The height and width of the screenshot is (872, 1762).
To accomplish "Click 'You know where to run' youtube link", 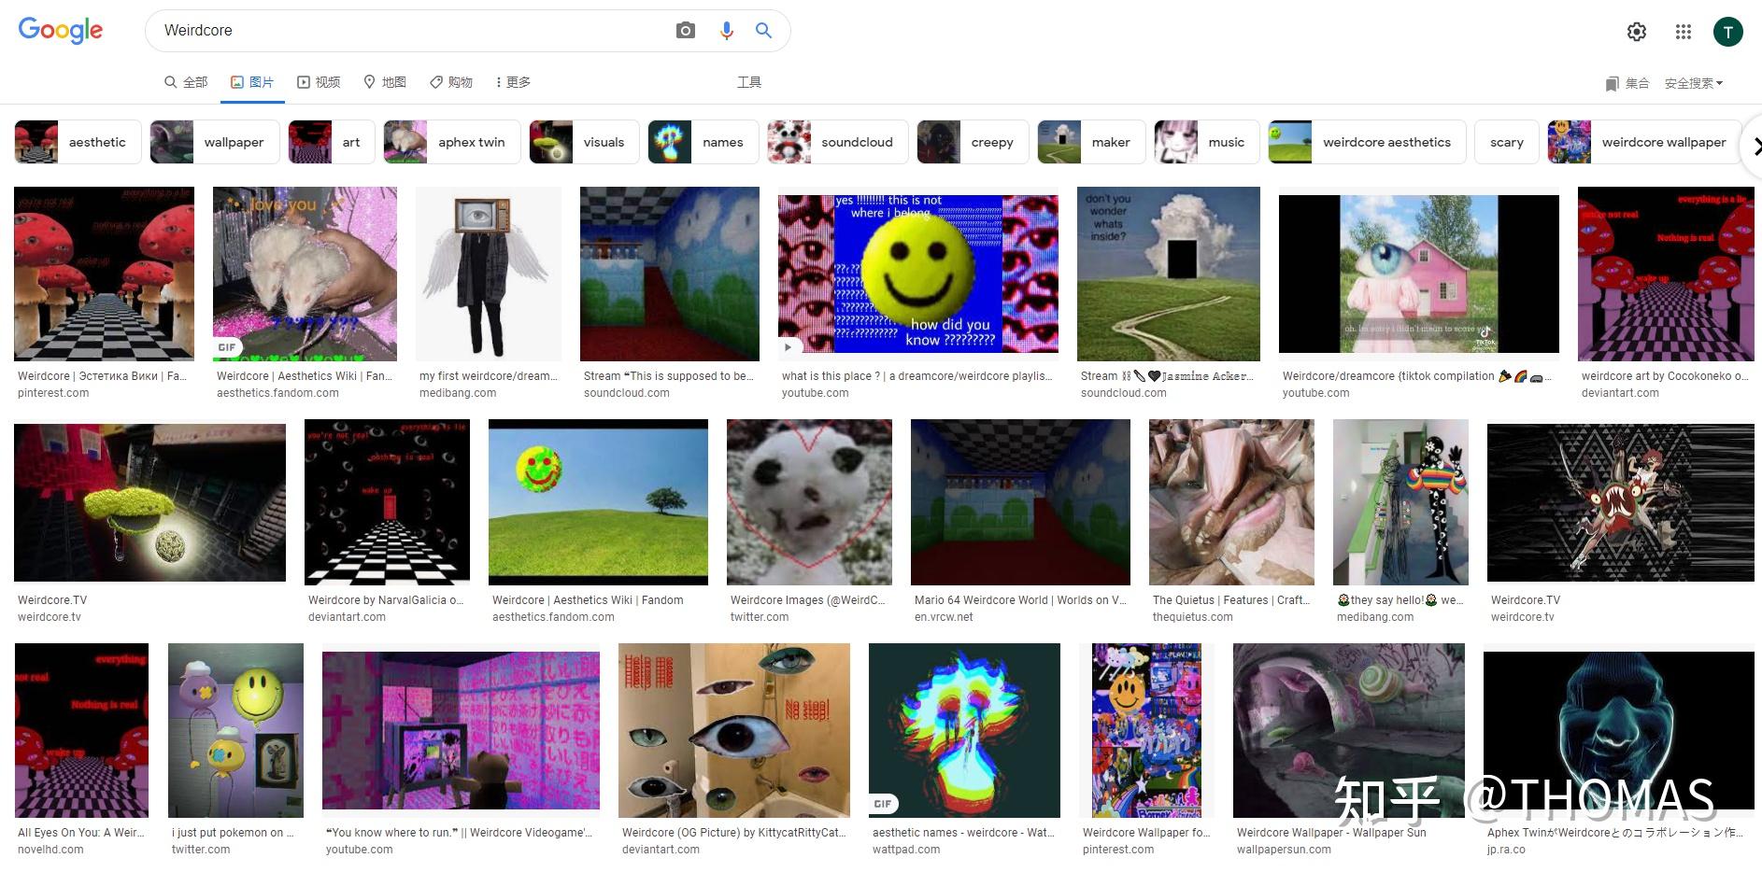I will tap(459, 833).
